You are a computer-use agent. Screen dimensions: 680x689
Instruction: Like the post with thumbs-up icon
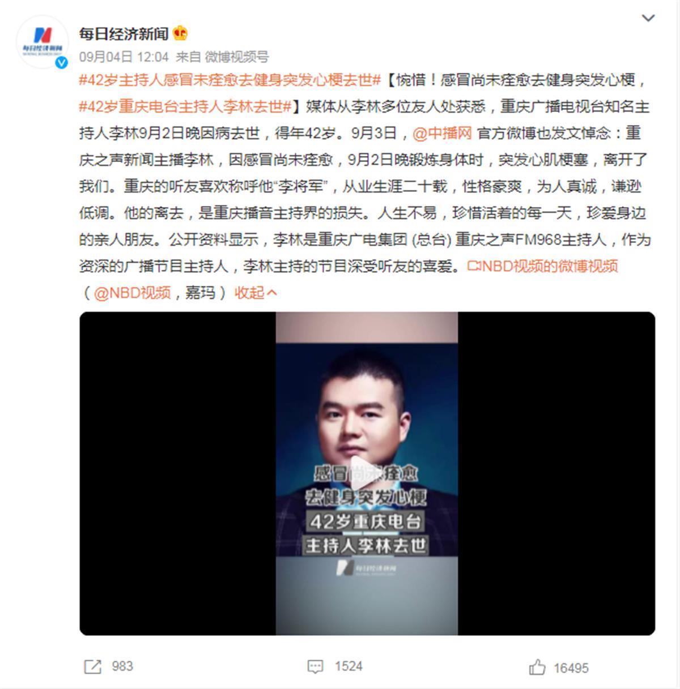coord(537,667)
